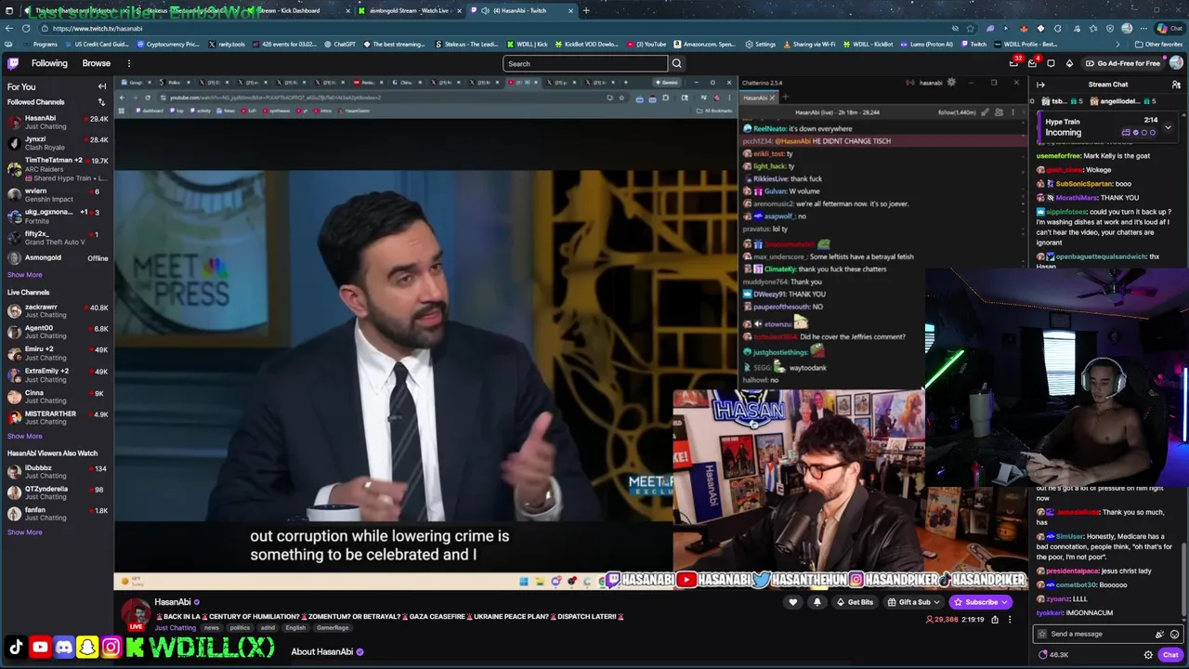Image resolution: width=1189 pixels, height=669 pixels.
Task: Expand the Hype Train incoming banner
Action: 1168,127
